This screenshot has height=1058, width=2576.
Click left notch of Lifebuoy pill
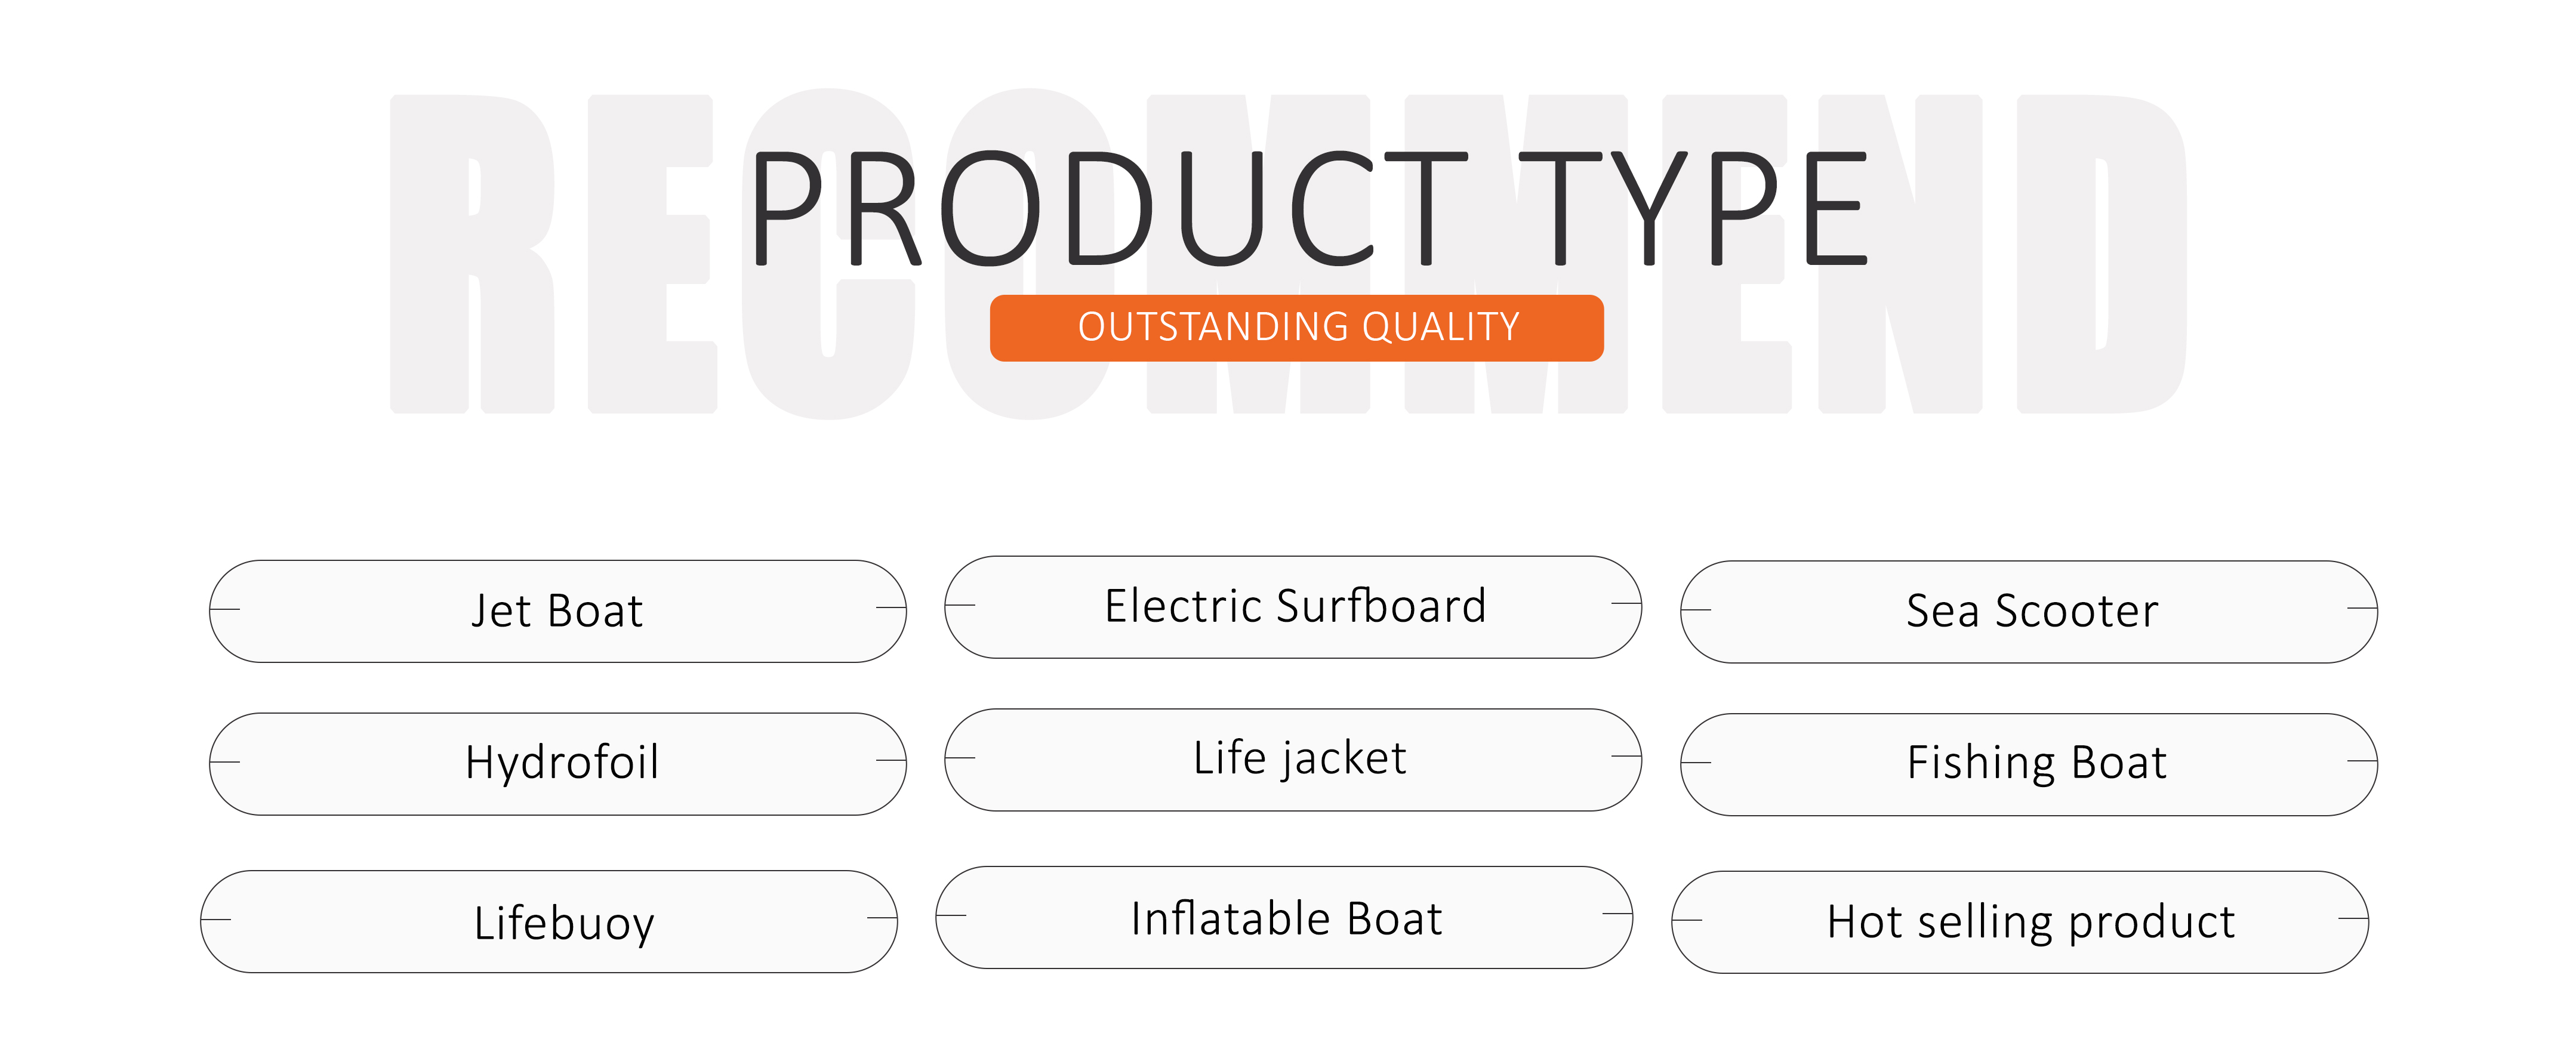(216, 919)
